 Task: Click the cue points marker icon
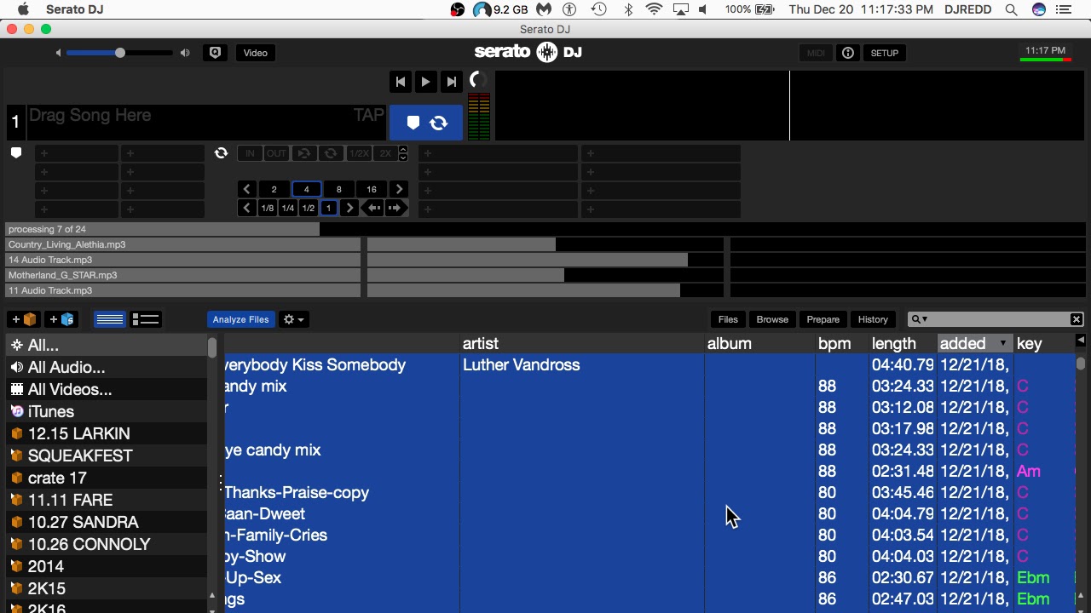click(15, 153)
